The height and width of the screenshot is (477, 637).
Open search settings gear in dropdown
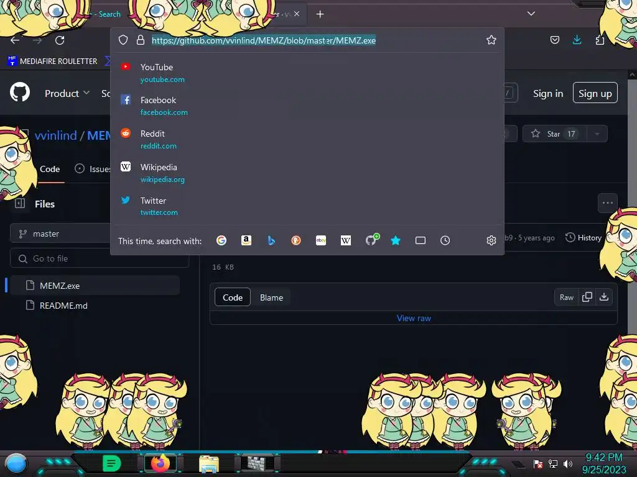point(491,240)
